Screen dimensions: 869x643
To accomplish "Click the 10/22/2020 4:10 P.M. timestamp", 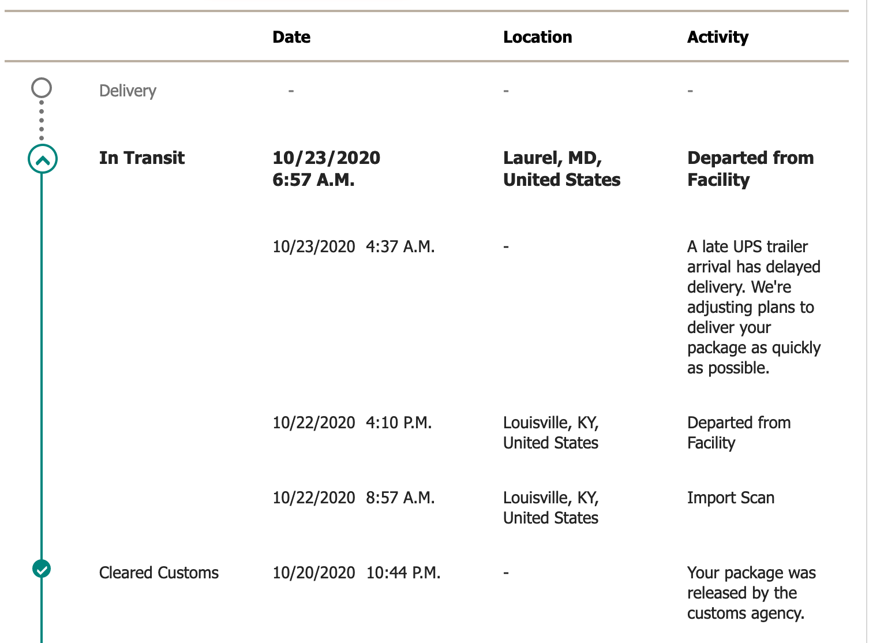I will click(351, 423).
